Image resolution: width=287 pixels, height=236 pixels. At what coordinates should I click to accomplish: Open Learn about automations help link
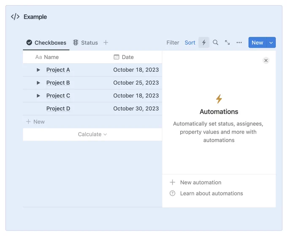pyautogui.click(x=206, y=193)
